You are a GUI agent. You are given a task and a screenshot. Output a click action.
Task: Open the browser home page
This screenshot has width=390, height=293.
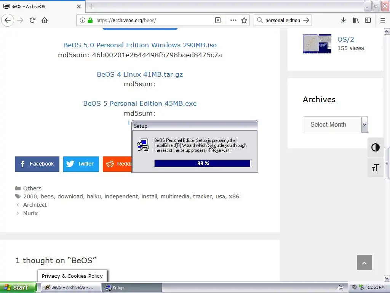(x=45, y=20)
